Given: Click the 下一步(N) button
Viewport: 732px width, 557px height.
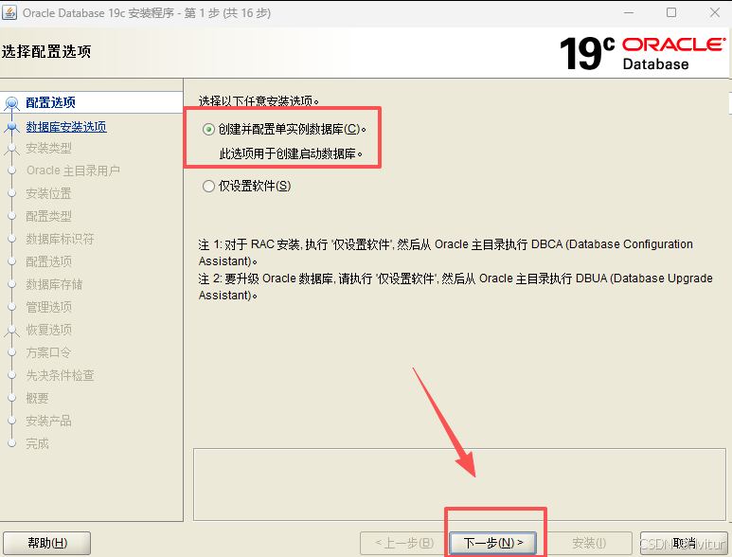Looking at the screenshot, I should tap(493, 543).
